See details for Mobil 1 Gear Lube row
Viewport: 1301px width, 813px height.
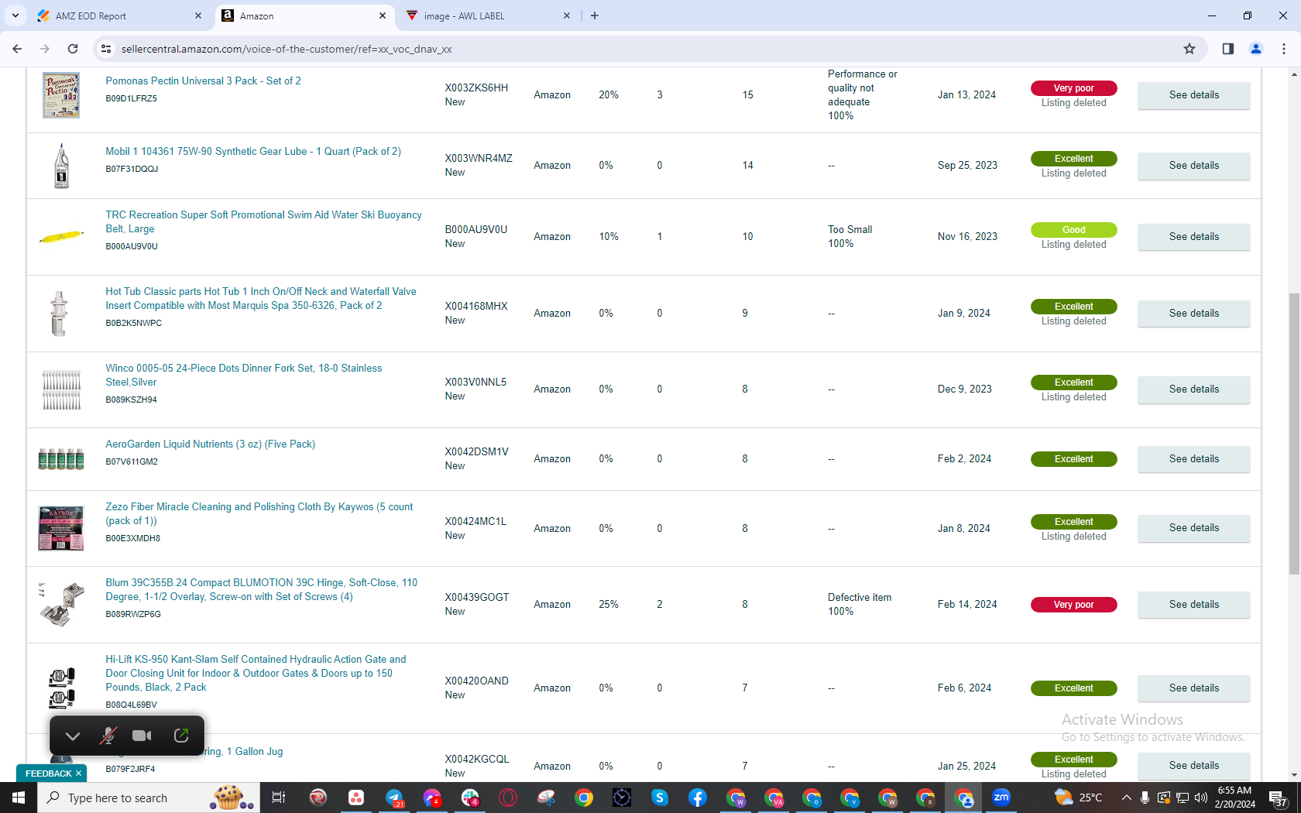1193,166
